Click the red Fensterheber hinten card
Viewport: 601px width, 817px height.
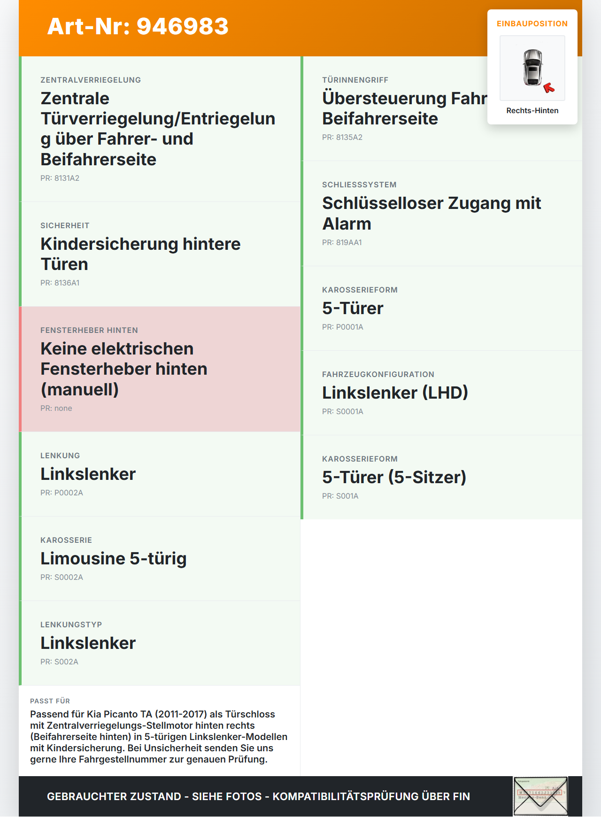pyautogui.click(x=160, y=369)
